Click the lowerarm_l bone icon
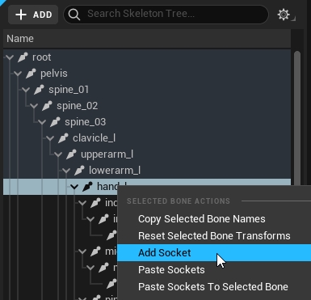Viewport: 311px width, 300px height. click(79, 171)
